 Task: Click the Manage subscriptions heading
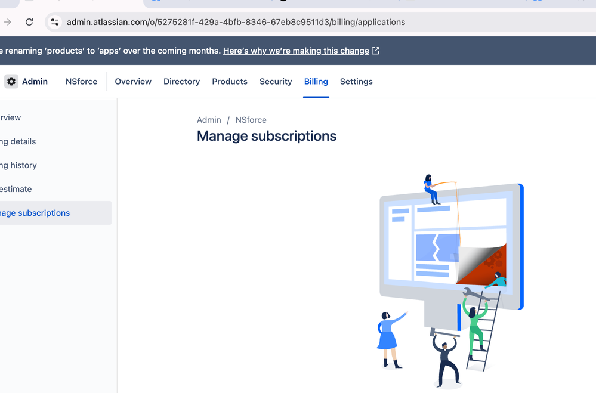click(x=267, y=136)
